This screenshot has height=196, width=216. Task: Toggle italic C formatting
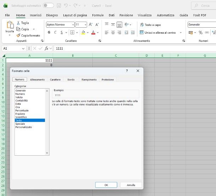pyautogui.click(x=55, y=32)
